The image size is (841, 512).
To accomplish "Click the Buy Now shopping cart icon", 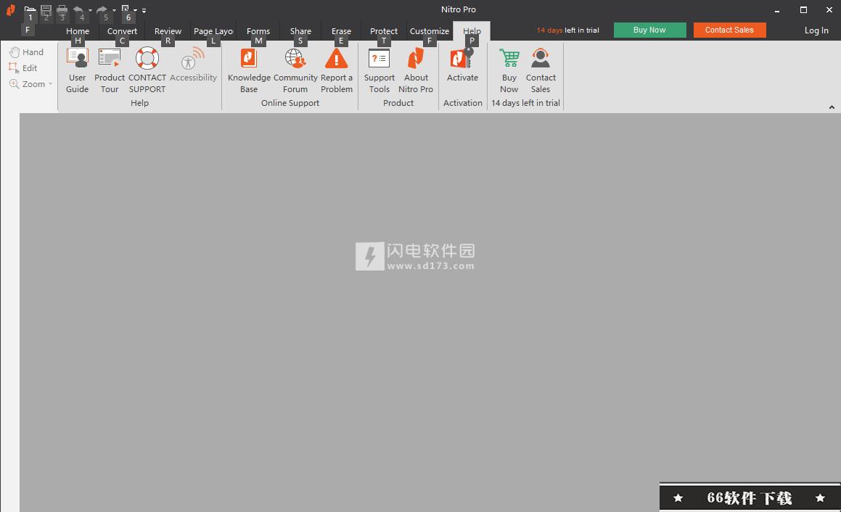I will (x=509, y=58).
